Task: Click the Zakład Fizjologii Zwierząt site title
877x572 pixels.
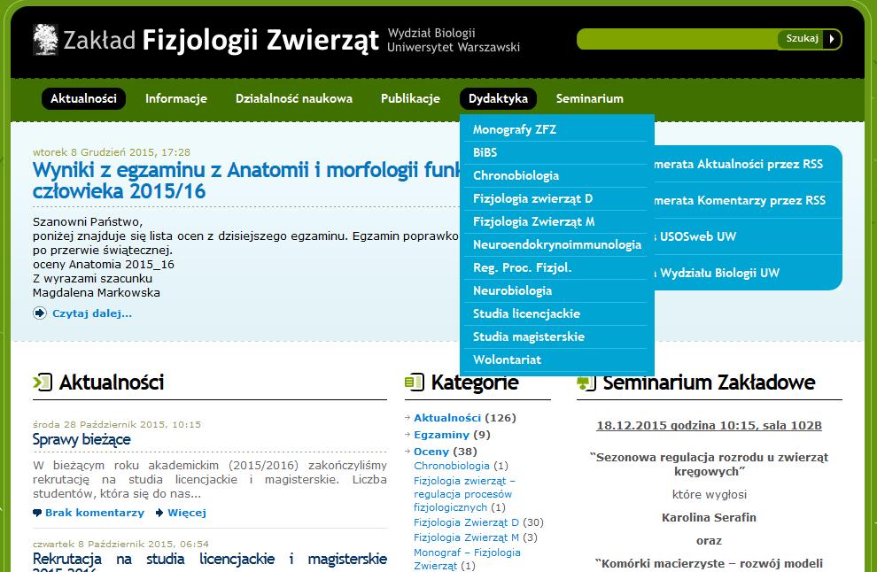Action: click(221, 40)
